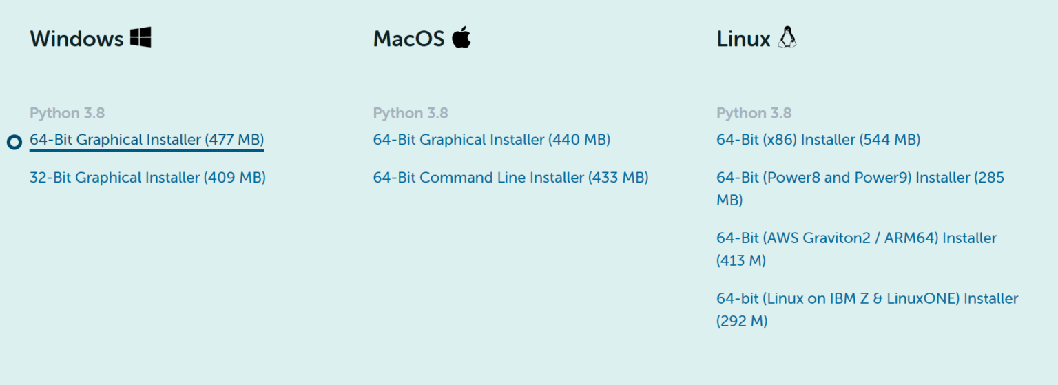Select the AWS Graviton2 / ARM64 Installer link

(x=856, y=238)
